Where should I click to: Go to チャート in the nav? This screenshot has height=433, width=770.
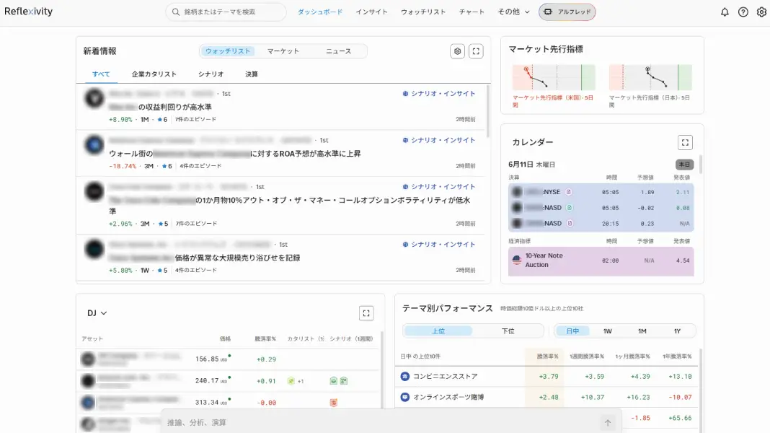(x=472, y=12)
